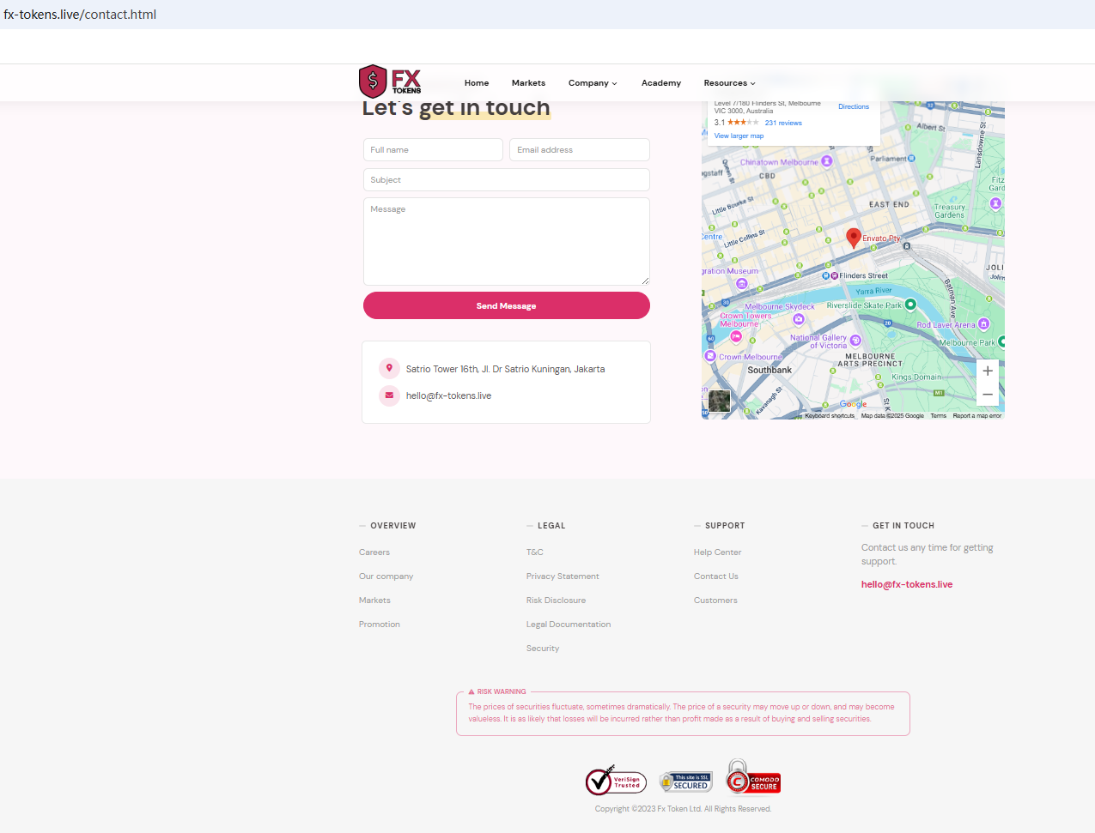Open the T&C legal link

click(535, 552)
